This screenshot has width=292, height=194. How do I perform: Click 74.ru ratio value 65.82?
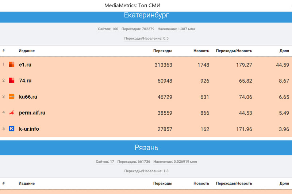[245, 81]
